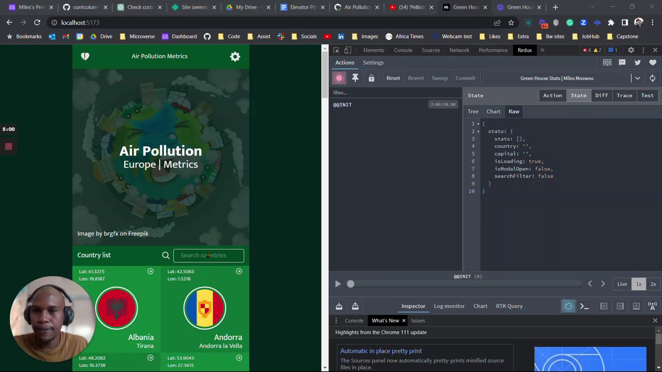
Task: Switch to the Network tab in DevTools
Action: pyautogui.click(x=459, y=50)
